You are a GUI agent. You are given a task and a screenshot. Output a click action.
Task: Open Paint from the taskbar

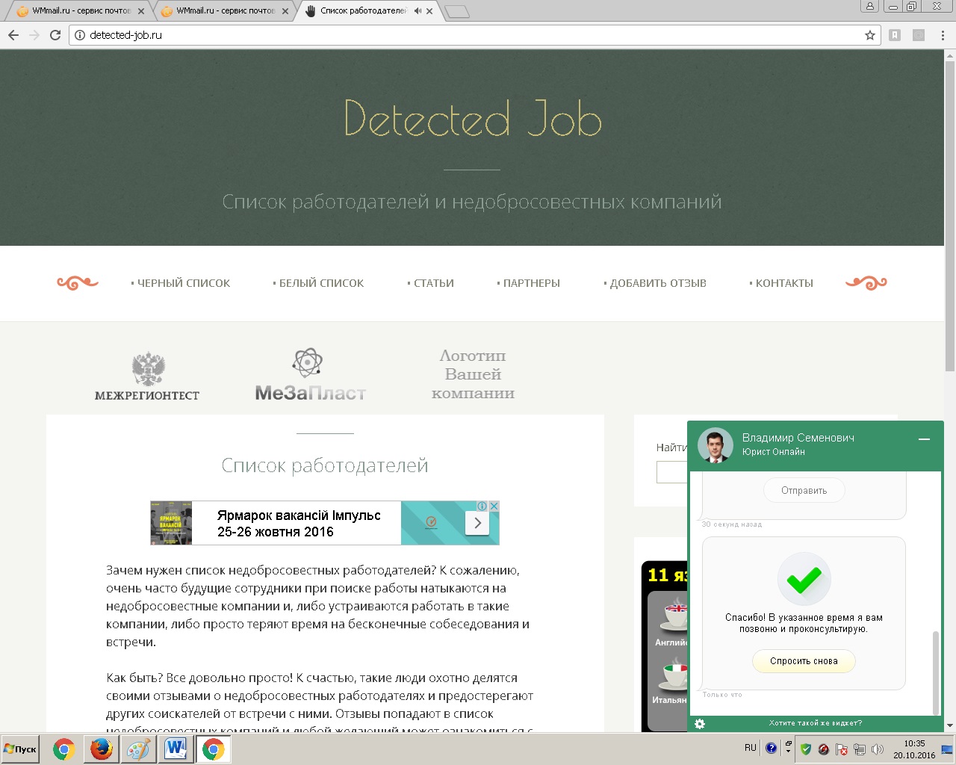[138, 749]
